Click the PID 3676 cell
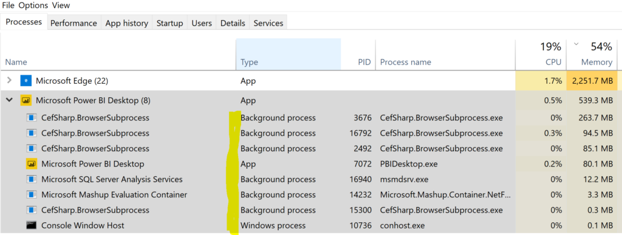The width and height of the screenshot is (622, 235). [x=363, y=118]
